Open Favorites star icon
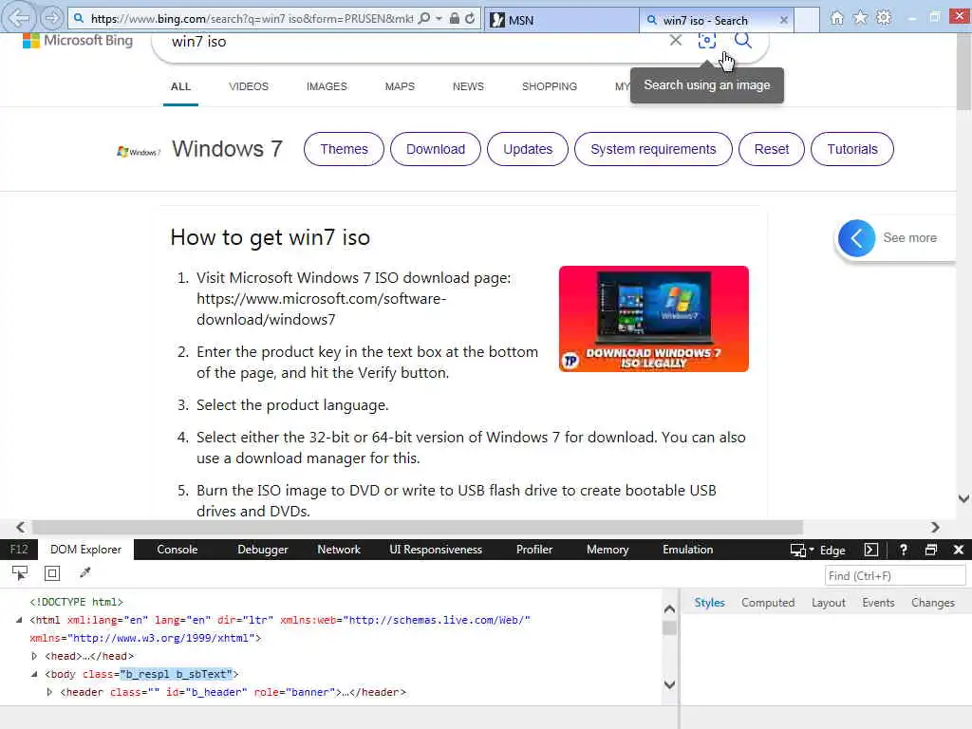Image resolution: width=972 pixels, height=729 pixels. click(860, 18)
